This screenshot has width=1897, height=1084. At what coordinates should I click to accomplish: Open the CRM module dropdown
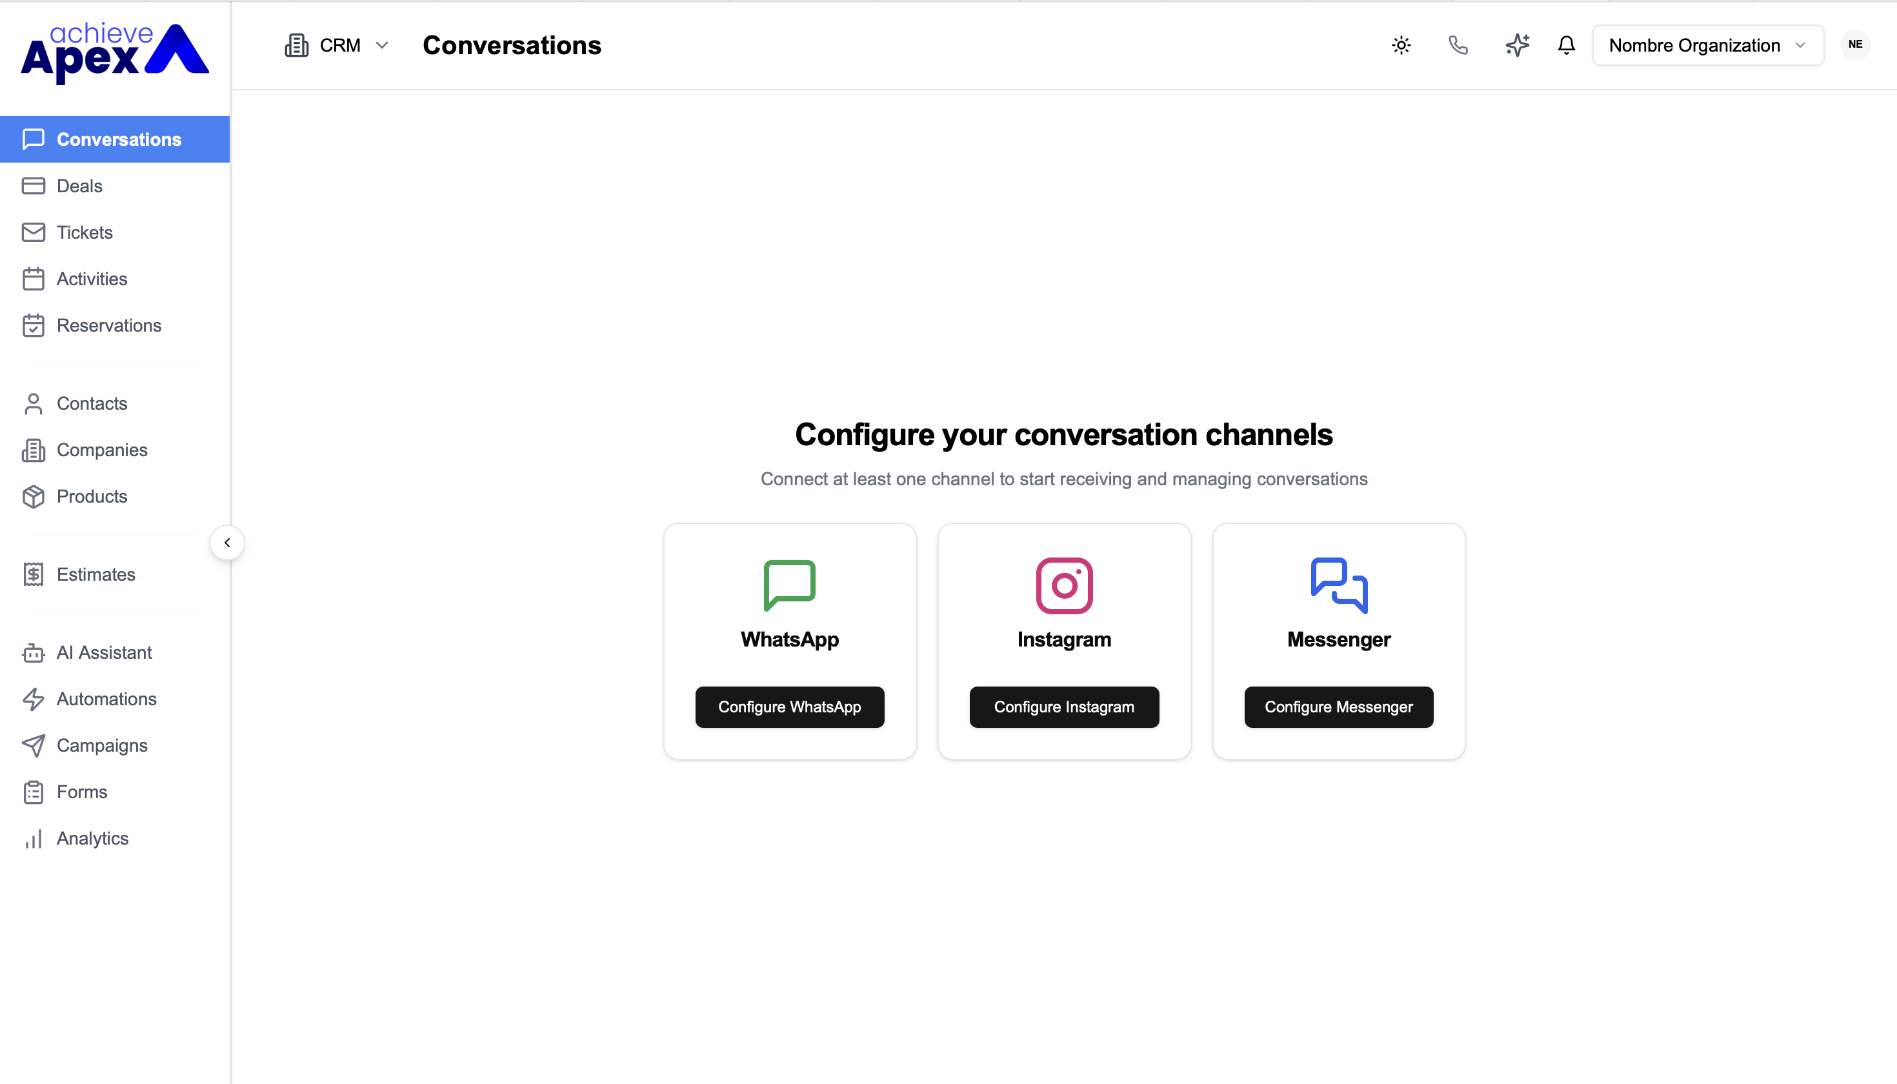point(337,45)
